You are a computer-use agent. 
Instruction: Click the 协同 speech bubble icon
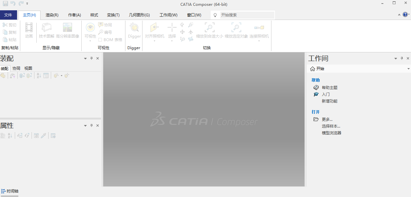click(101, 25)
